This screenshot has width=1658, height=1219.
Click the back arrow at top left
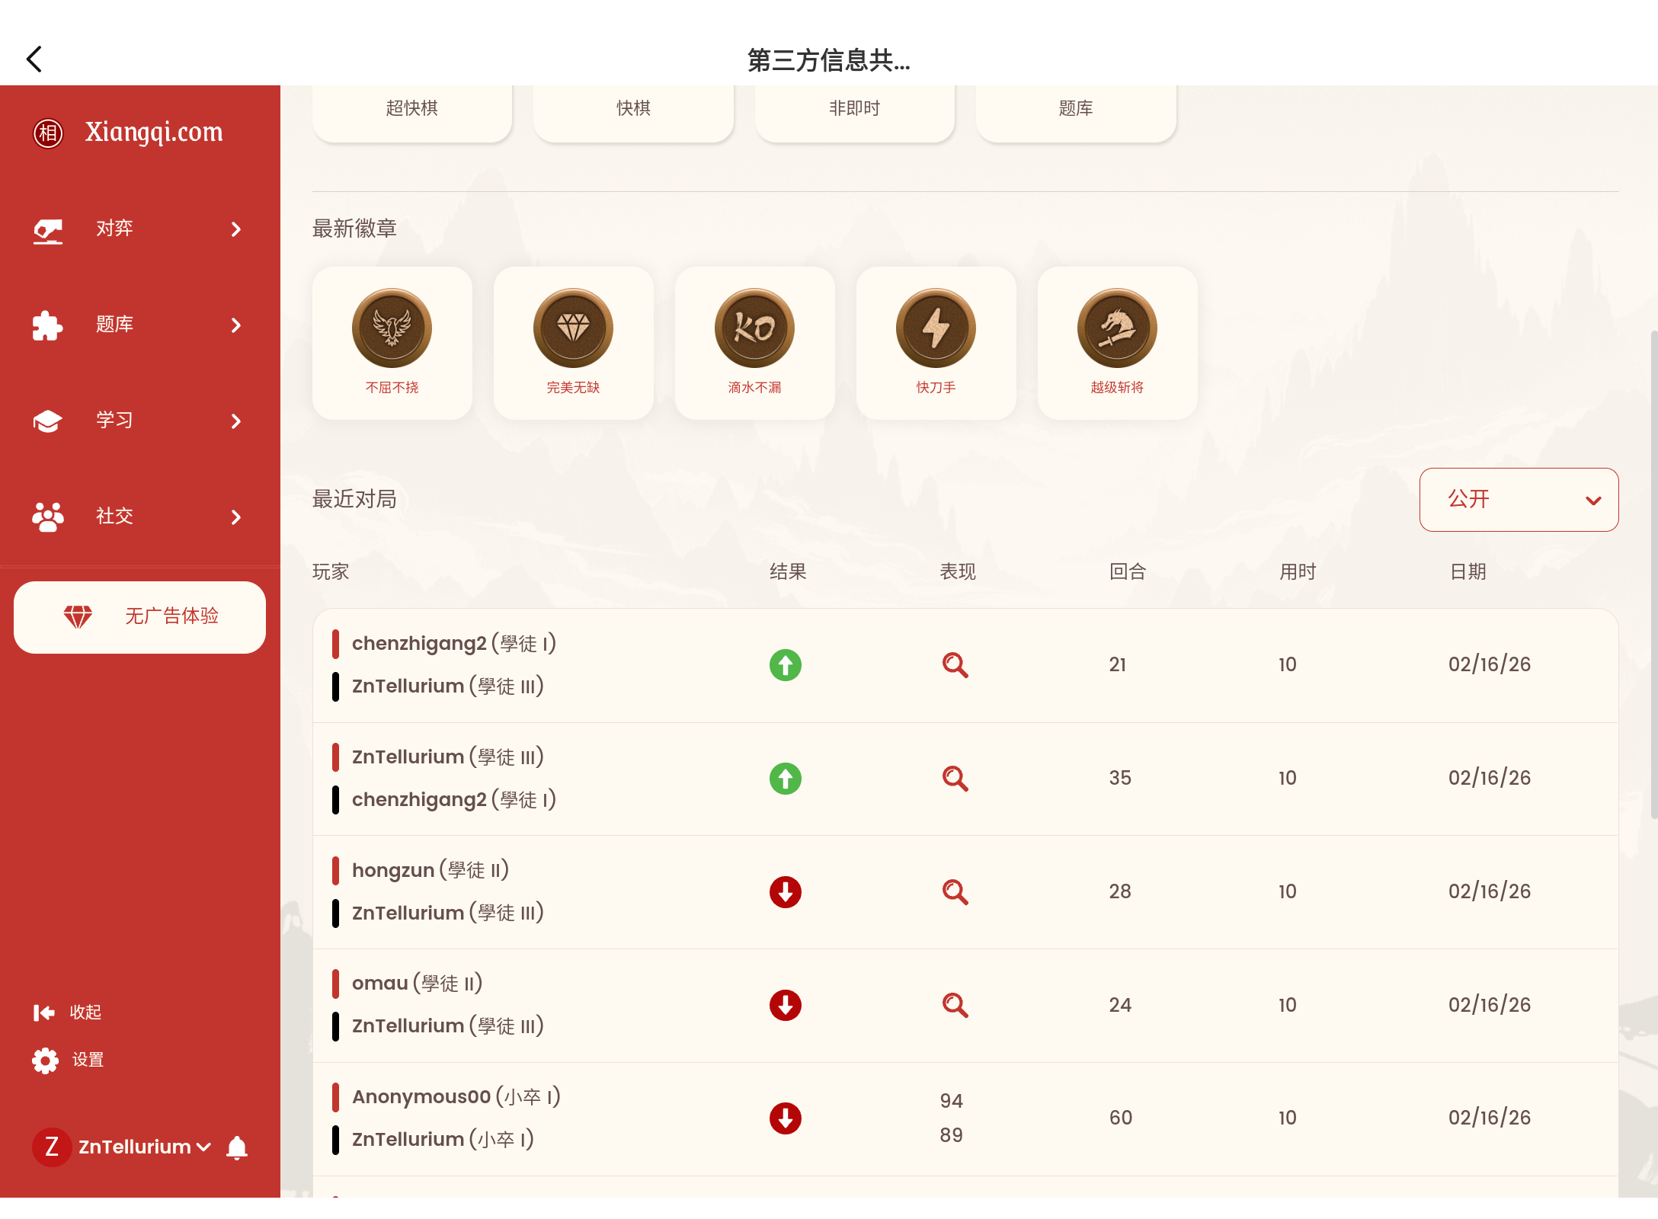[34, 59]
